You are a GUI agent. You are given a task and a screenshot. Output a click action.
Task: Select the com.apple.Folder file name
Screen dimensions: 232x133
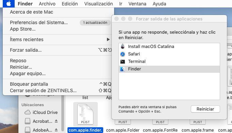pyautogui.click(x=123, y=130)
